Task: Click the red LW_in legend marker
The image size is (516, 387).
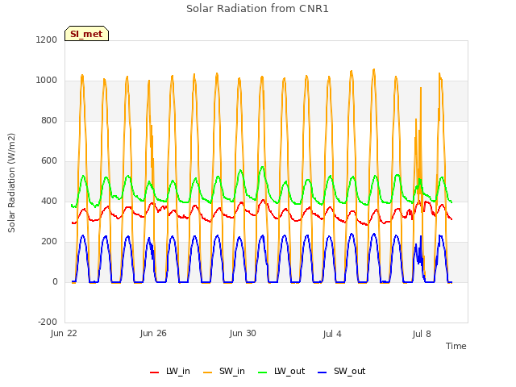Action: click(x=154, y=372)
